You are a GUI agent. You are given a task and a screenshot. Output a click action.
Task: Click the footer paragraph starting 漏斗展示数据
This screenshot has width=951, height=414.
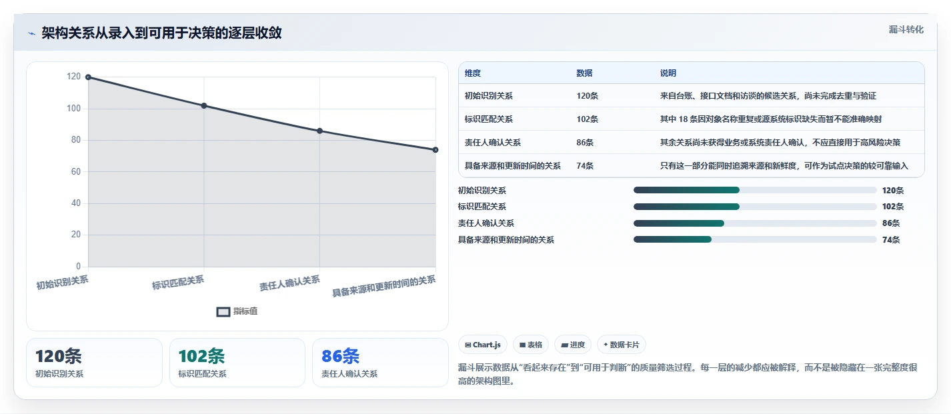tap(688, 375)
